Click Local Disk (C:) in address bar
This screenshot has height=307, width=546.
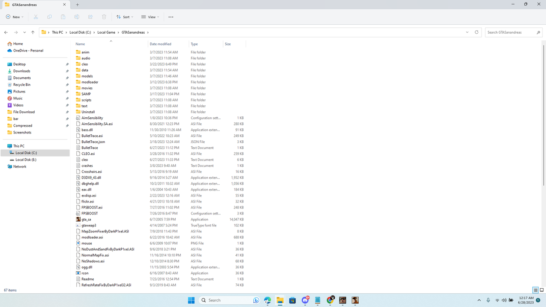pyautogui.click(x=80, y=32)
